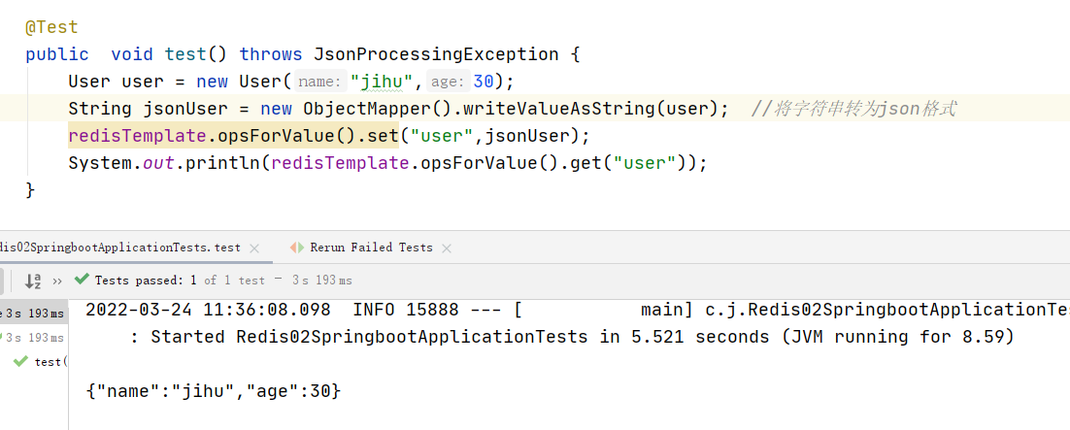Click the age: parameter hint in constructor
The height and width of the screenshot is (430, 1070).
[x=448, y=82]
